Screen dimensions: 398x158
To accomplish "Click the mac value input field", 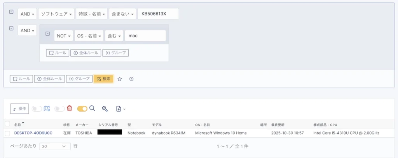I will [145, 36].
